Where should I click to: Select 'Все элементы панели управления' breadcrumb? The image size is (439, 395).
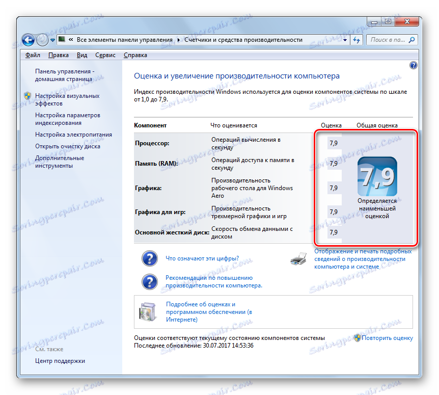(125, 40)
